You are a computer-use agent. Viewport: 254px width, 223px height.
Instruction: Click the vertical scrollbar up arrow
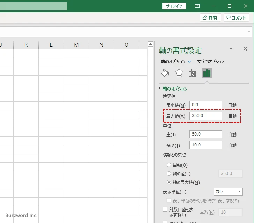click(150, 44)
